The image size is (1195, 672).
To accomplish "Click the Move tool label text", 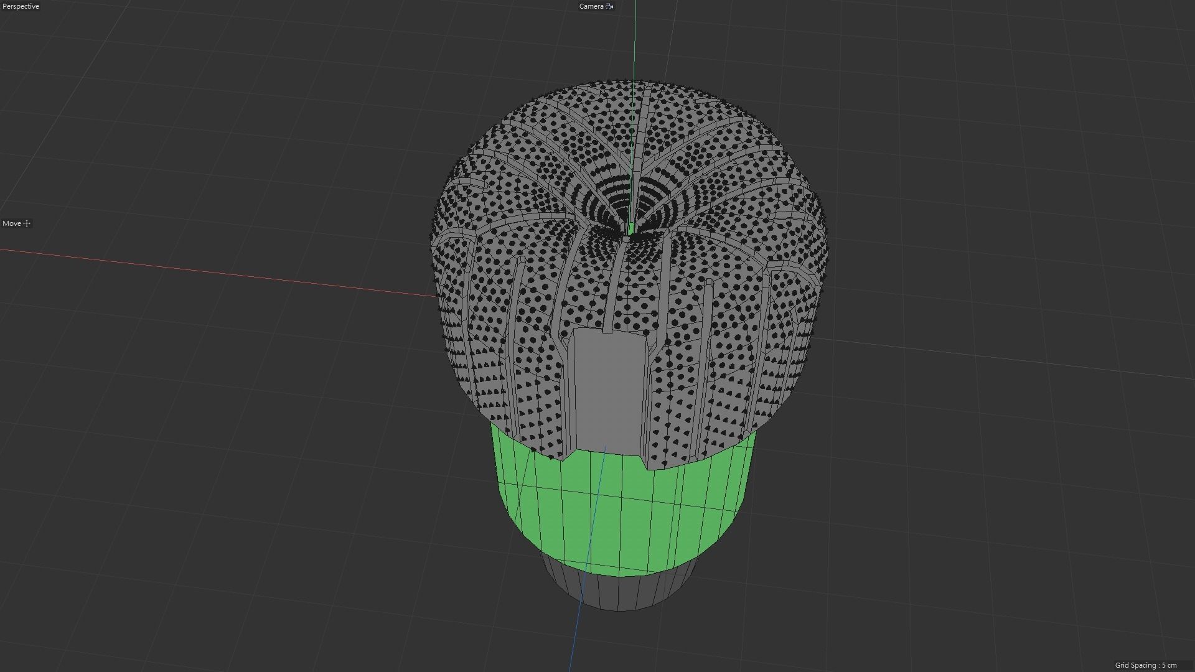I will [12, 223].
